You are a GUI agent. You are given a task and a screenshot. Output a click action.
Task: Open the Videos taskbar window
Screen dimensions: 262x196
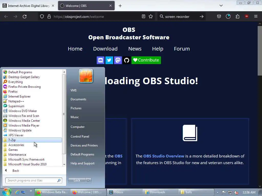pyautogui.click(x=125, y=192)
